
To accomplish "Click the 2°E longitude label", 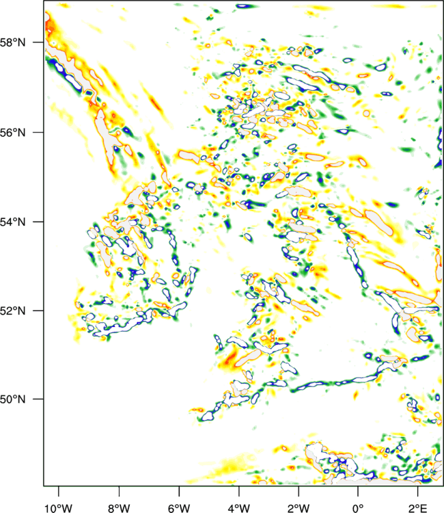I will click(x=418, y=508).
